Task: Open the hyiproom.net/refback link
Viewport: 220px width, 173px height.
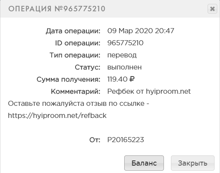Action: coord(57,116)
